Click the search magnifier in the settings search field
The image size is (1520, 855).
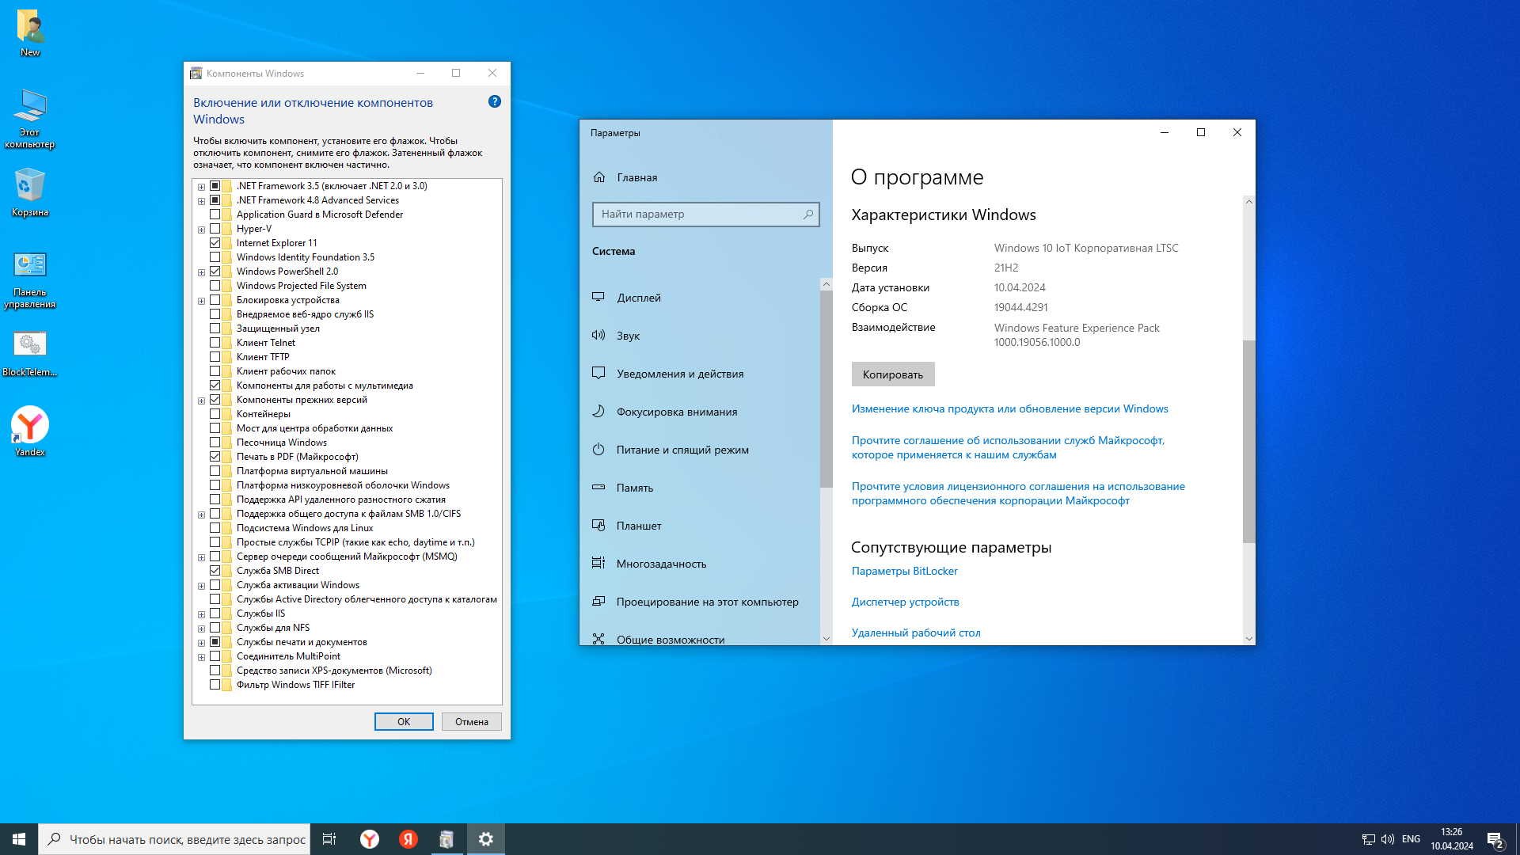[x=807, y=215]
